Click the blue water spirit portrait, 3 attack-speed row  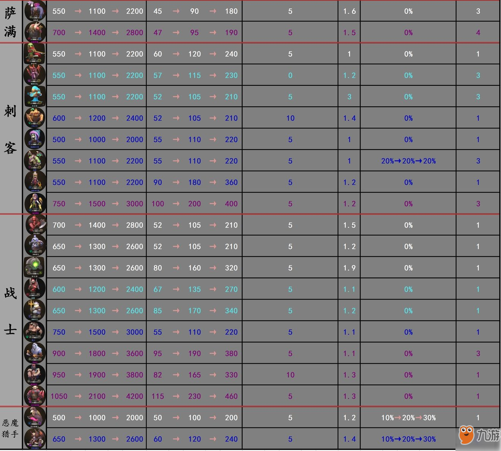pos(35,96)
